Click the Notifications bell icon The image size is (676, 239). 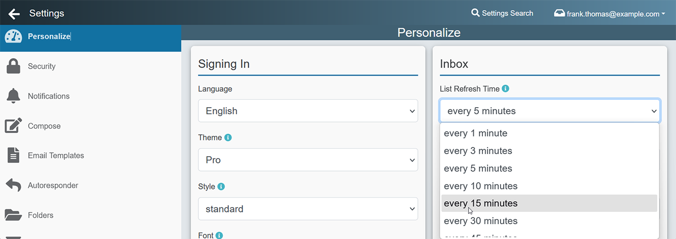click(13, 96)
